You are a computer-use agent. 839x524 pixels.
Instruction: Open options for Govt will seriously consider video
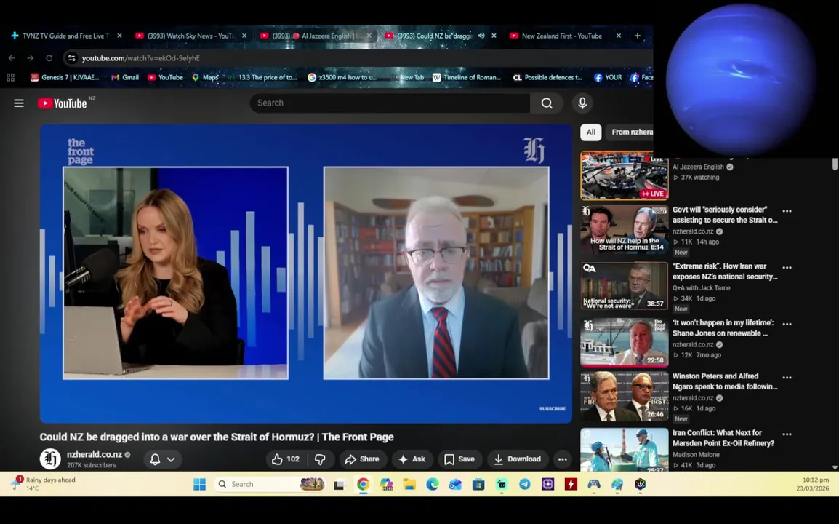[x=787, y=211]
